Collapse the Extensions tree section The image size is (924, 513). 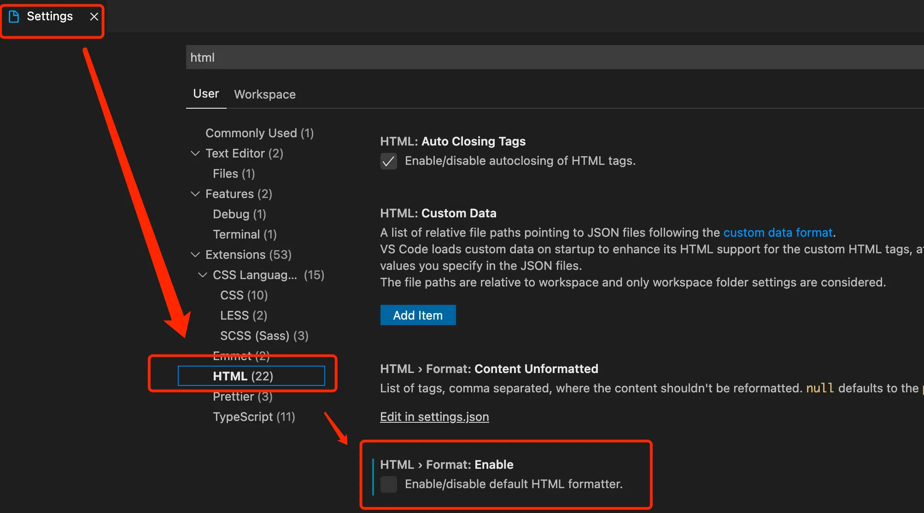195,255
